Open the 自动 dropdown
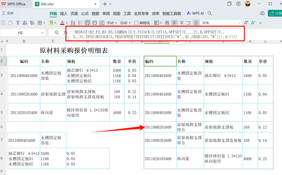The width and height of the screenshot is (282, 175). (x=126, y=23)
